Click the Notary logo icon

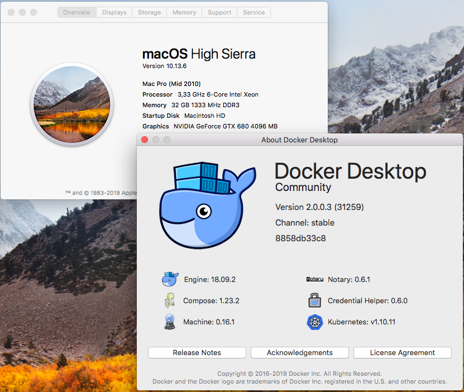point(314,279)
